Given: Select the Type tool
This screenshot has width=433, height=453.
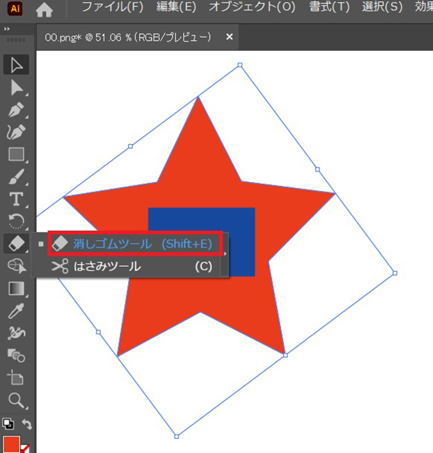Looking at the screenshot, I should click(16, 199).
